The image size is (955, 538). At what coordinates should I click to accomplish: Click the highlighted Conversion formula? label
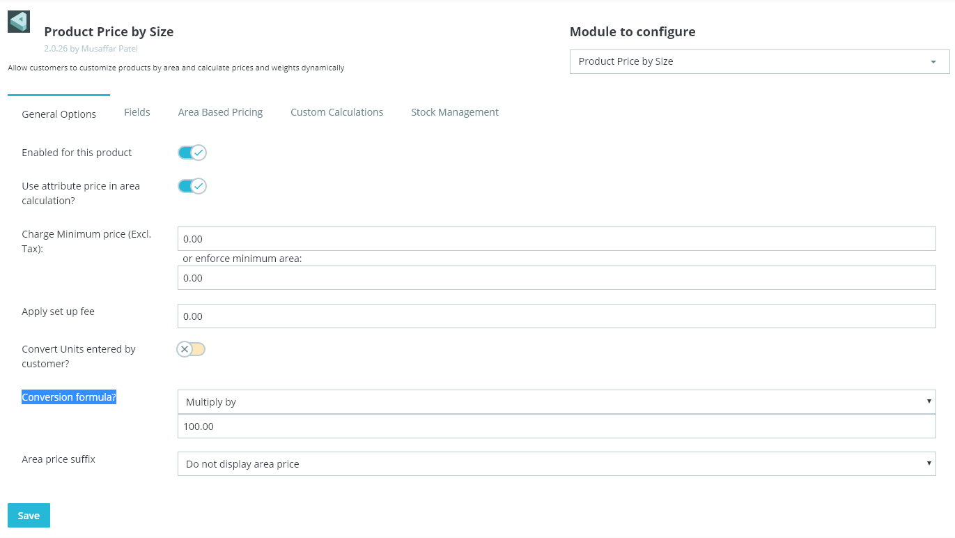69,397
